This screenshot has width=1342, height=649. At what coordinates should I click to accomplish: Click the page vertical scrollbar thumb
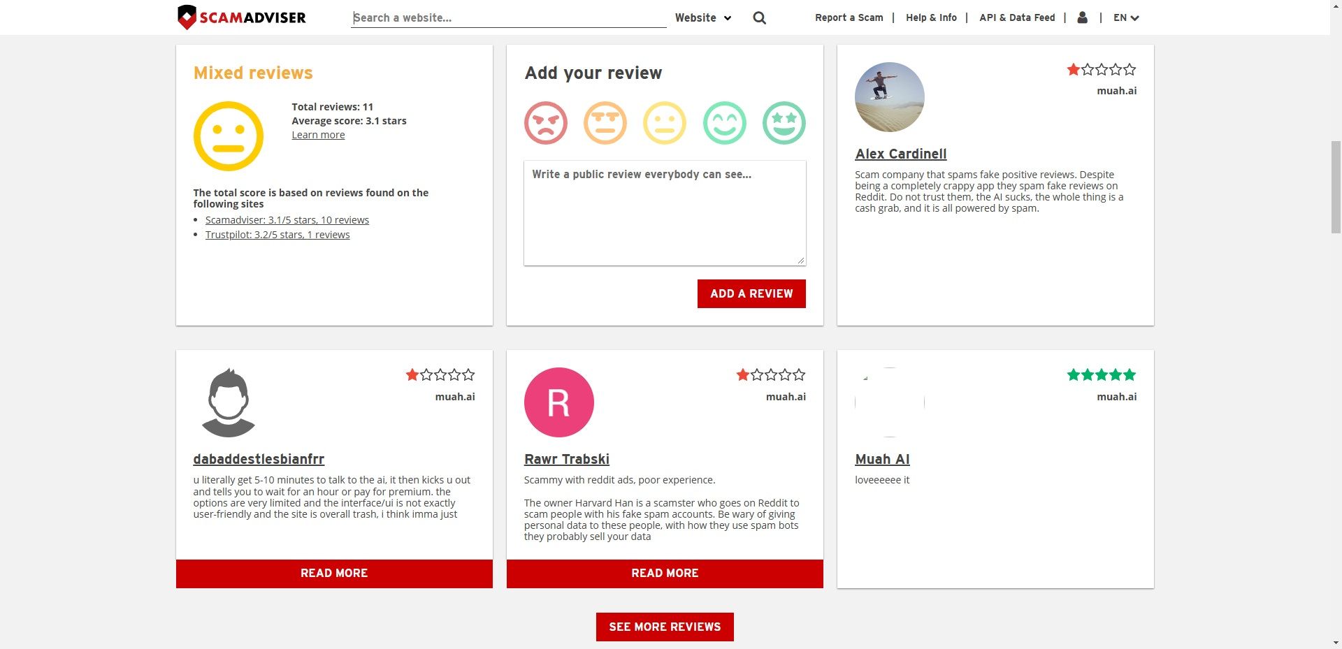(1336, 187)
